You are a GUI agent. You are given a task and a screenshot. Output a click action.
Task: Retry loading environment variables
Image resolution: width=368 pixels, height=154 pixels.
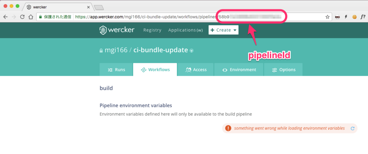[352, 128]
